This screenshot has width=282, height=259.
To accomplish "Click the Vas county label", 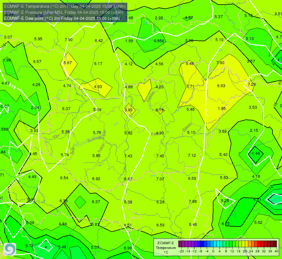I will pyautogui.click(x=56, y=136).
